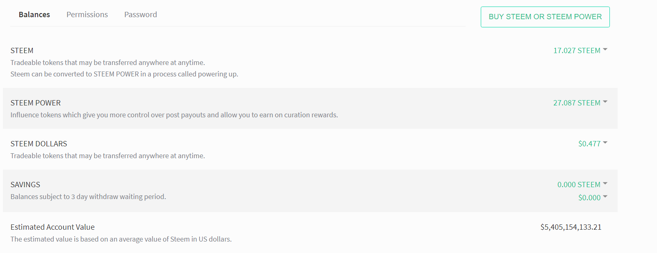Click caret arrow beside 27.087 STEEM
Screen dimensions: 657x253
pos(605,102)
